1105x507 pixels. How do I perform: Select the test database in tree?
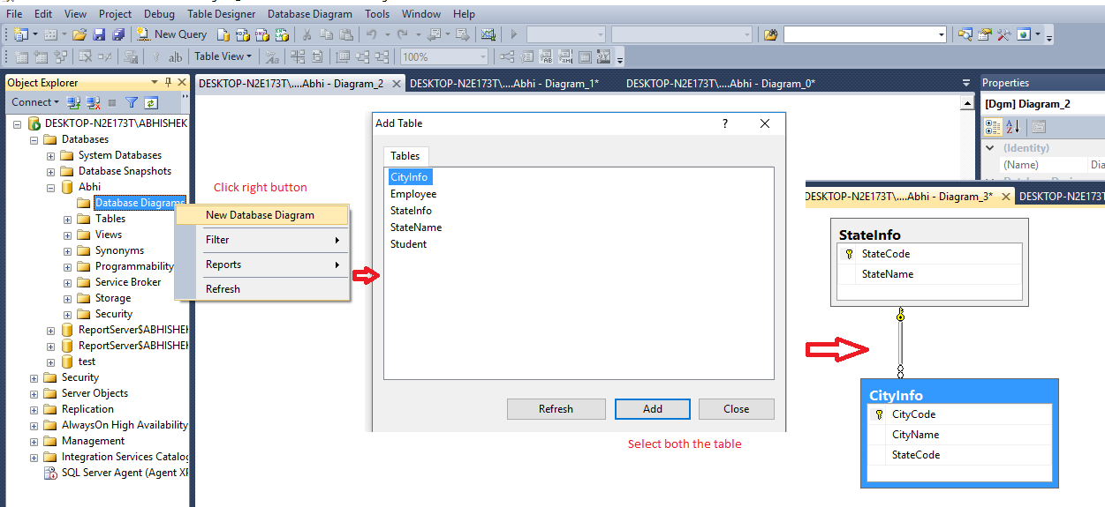pos(87,362)
